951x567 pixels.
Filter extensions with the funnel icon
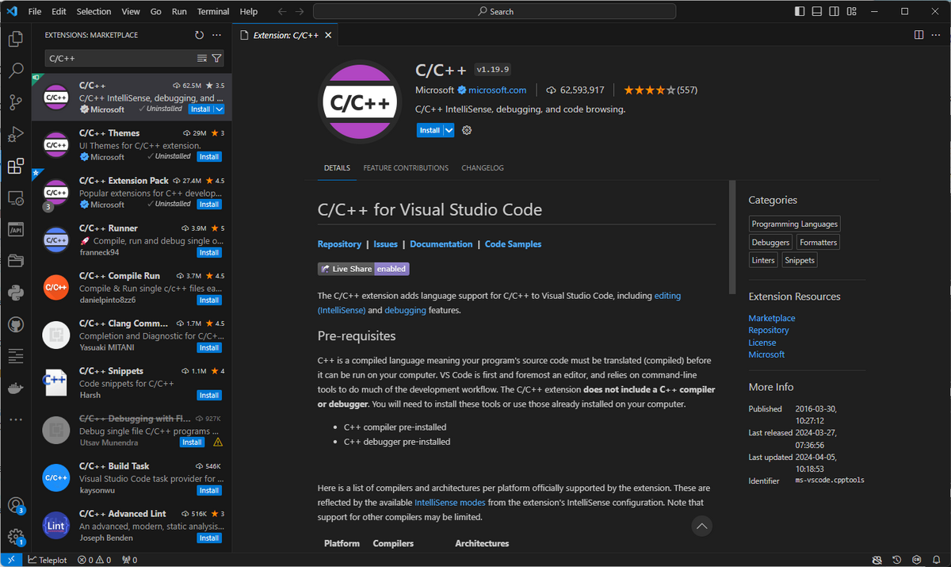(216, 58)
